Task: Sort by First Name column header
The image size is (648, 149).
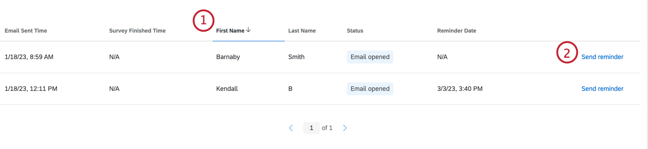Action: pos(230,31)
